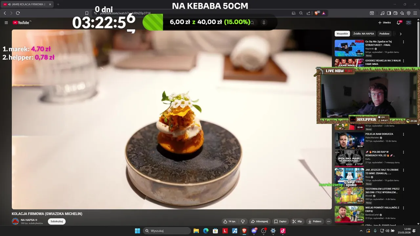
Task: Go back with browser back arrow
Action: point(5,13)
